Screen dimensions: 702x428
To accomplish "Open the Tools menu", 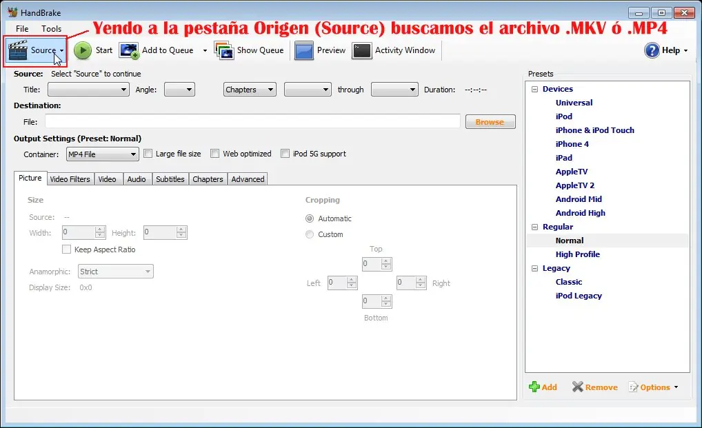I will pyautogui.click(x=52, y=29).
